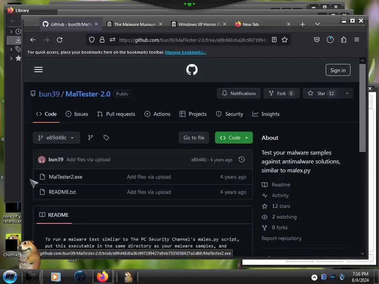Star the MalTester-2.0 repository

[322, 94]
